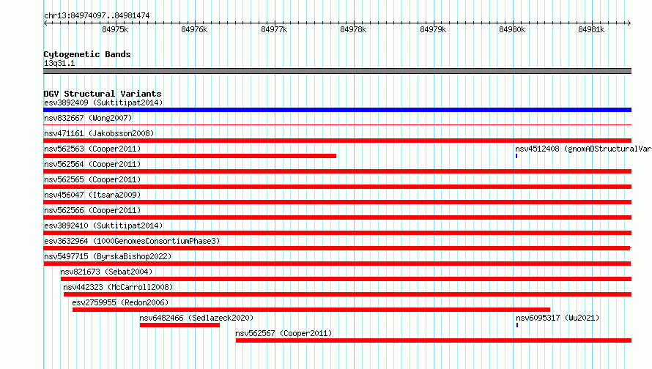Image resolution: width=652 pixels, height=369 pixels.
Task: Select the red bar under nsv456047
Action: (x=337, y=202)
